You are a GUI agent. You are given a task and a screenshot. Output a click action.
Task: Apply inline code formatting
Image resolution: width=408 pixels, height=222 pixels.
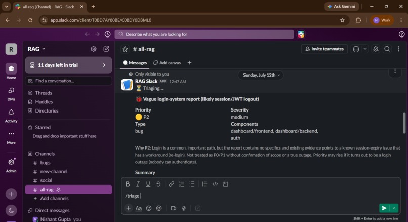coord(215,184)
